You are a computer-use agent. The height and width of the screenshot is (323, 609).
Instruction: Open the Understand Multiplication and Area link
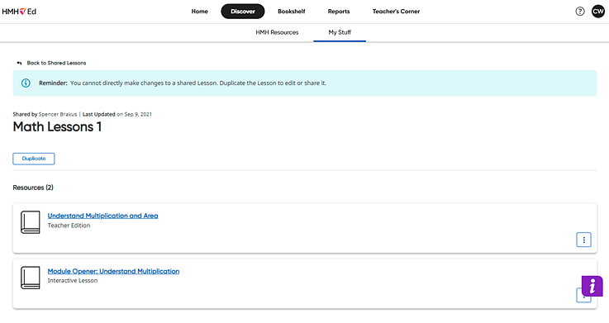point(103,216)
